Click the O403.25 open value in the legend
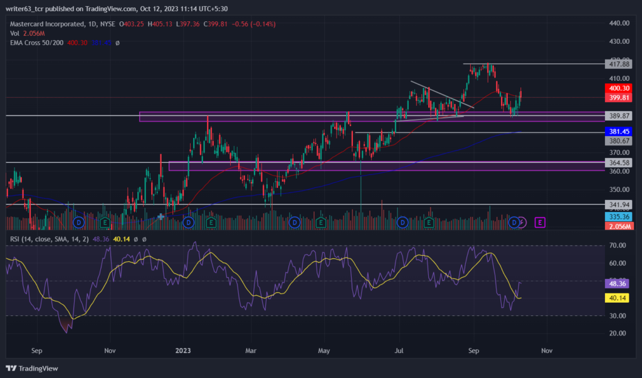 132,24
